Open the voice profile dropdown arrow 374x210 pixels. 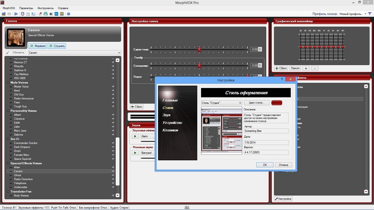tap(365, 14)
